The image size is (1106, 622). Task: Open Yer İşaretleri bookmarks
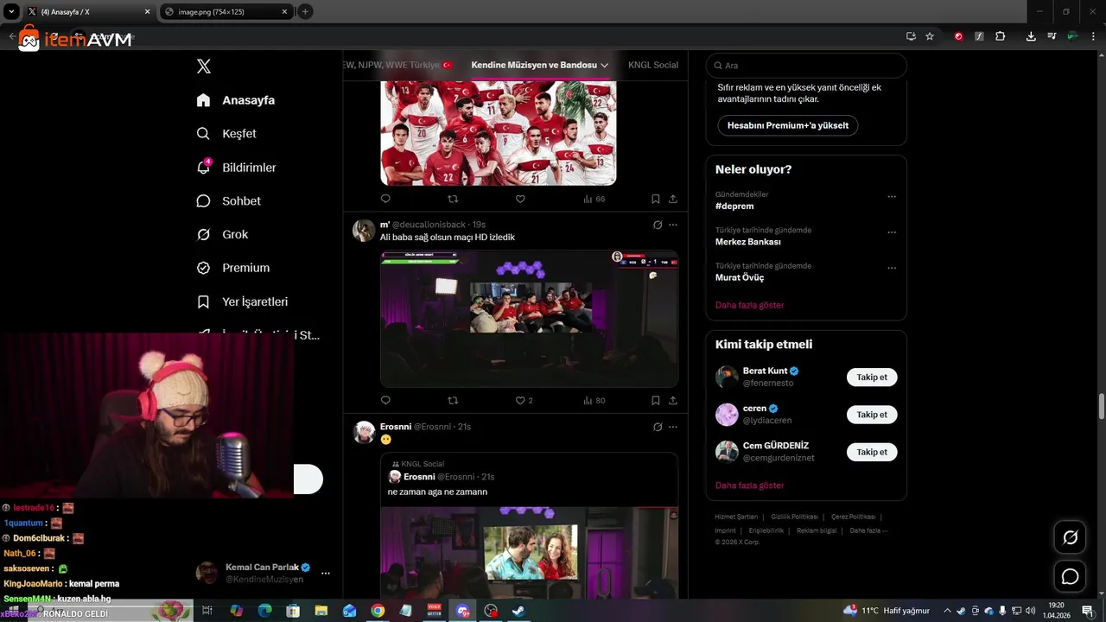[243, 301]
